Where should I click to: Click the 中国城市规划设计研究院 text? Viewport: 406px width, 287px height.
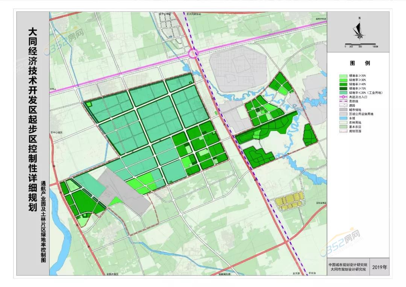click(347, 265)
